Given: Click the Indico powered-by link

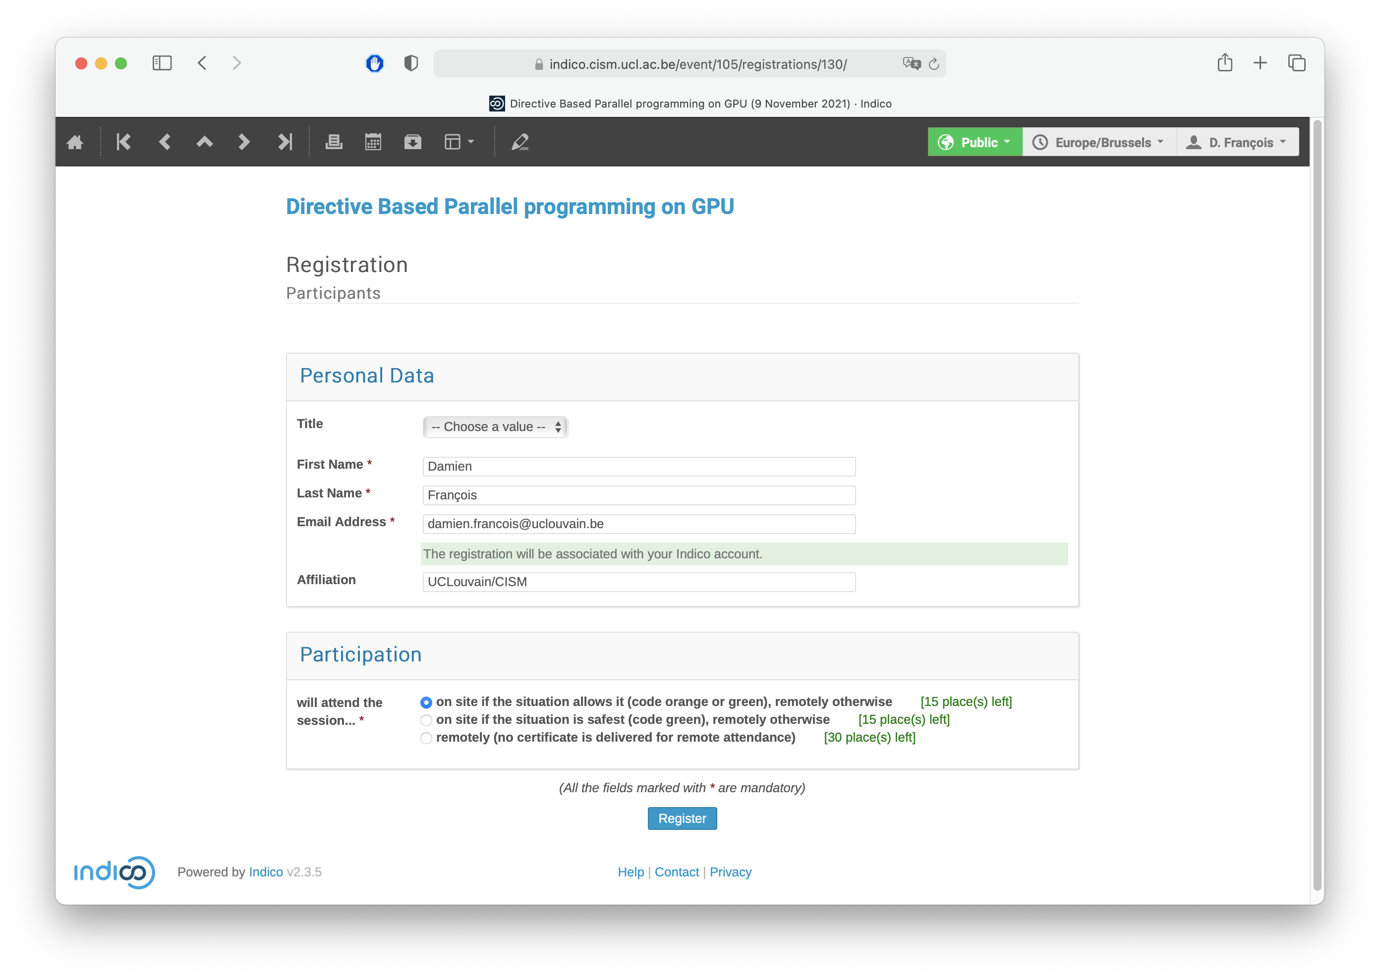Looking at the screenshot, I should 266,872.
